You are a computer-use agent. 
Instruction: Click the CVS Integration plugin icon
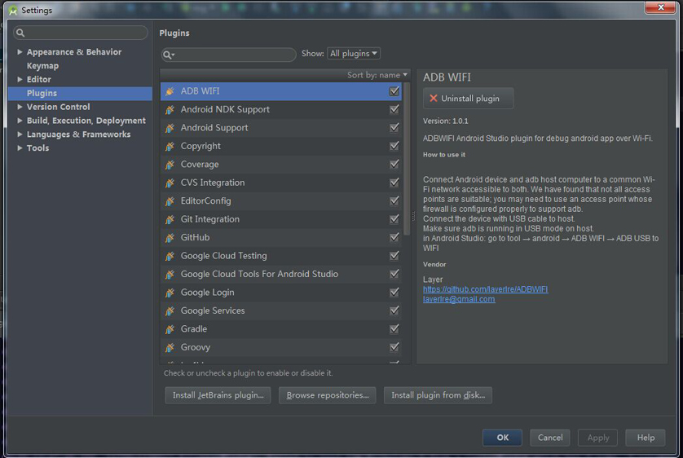[170, 183]
